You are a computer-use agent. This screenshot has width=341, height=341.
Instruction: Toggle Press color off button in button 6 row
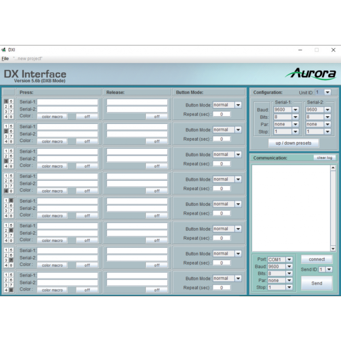87,241
